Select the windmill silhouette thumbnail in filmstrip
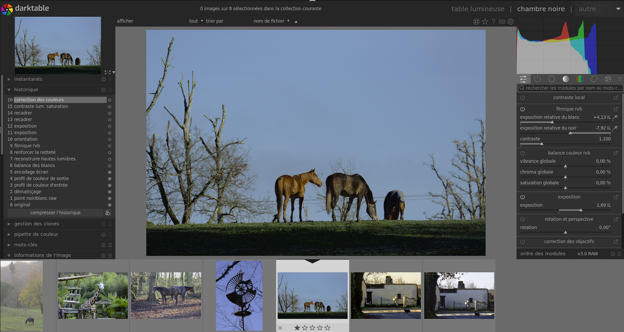The image size is (624, 332). pos(239,295)
